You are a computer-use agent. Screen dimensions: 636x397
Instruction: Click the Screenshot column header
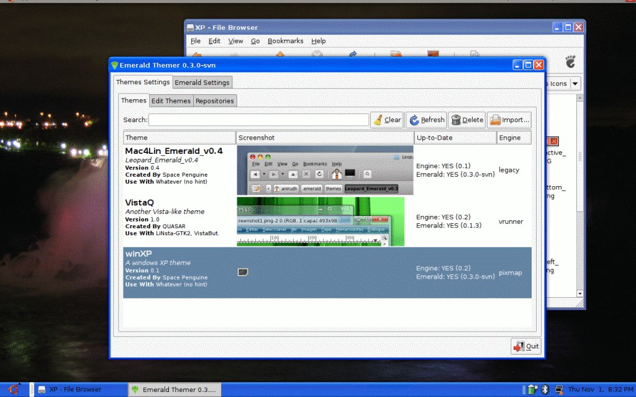coord(325,138)
